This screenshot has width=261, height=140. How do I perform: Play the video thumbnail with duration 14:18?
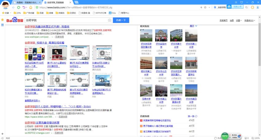(x=35, y=80)
